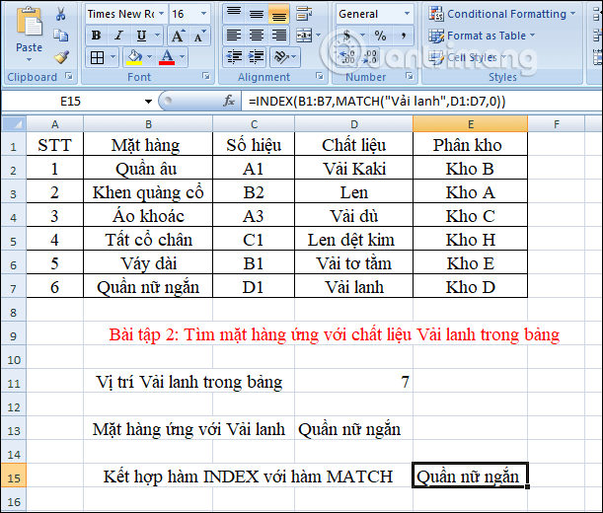The height and width of the screenshot is (513, 603).
Task: Click the Copy icon
Action: 61,36
